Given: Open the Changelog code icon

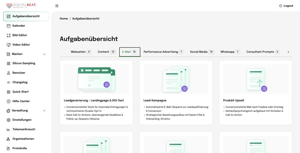Looking at the screenshot, I should [x=8, y=82].
